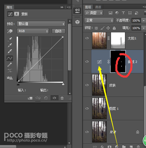Lock image pixels brush icon

point(102,28)
